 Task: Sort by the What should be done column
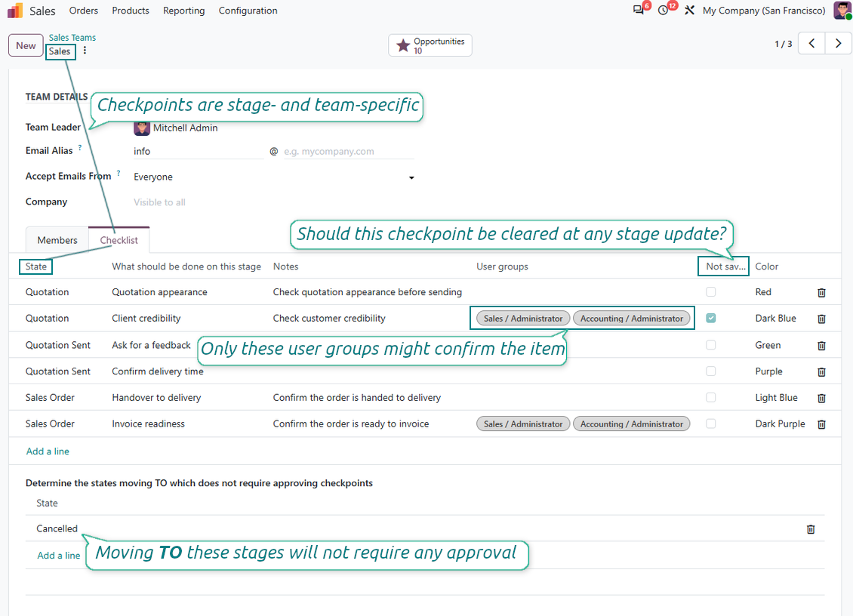click(186, 266)
